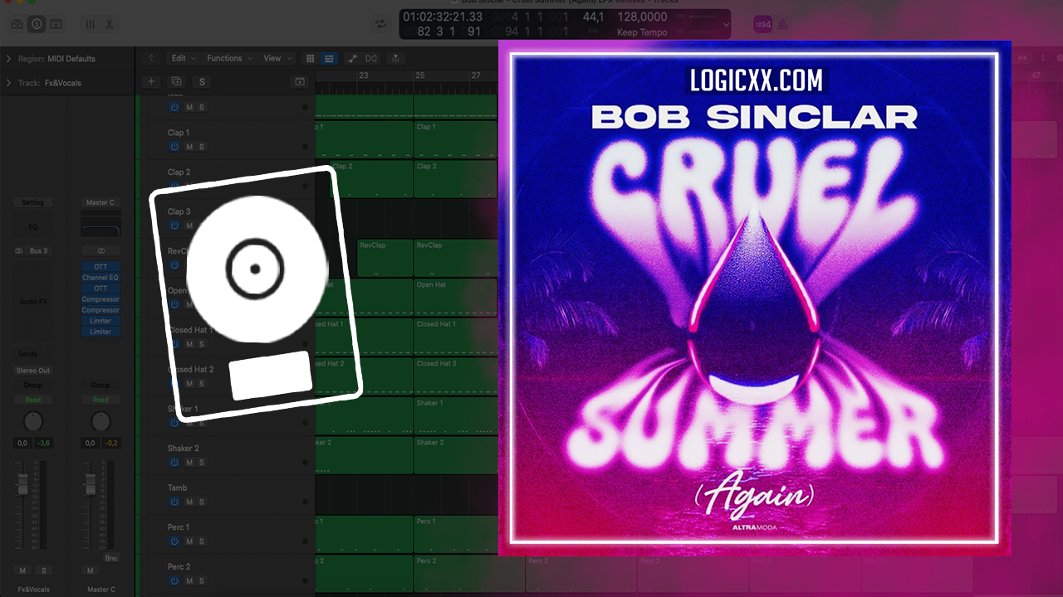This screenshot has width=1063, height=597.
Task: Select the Perc 1 region after bar 25
Action: pos(455,534)
